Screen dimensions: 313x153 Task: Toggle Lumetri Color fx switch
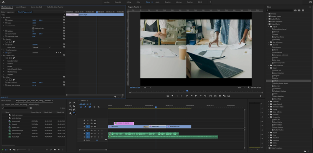point(4,55)
